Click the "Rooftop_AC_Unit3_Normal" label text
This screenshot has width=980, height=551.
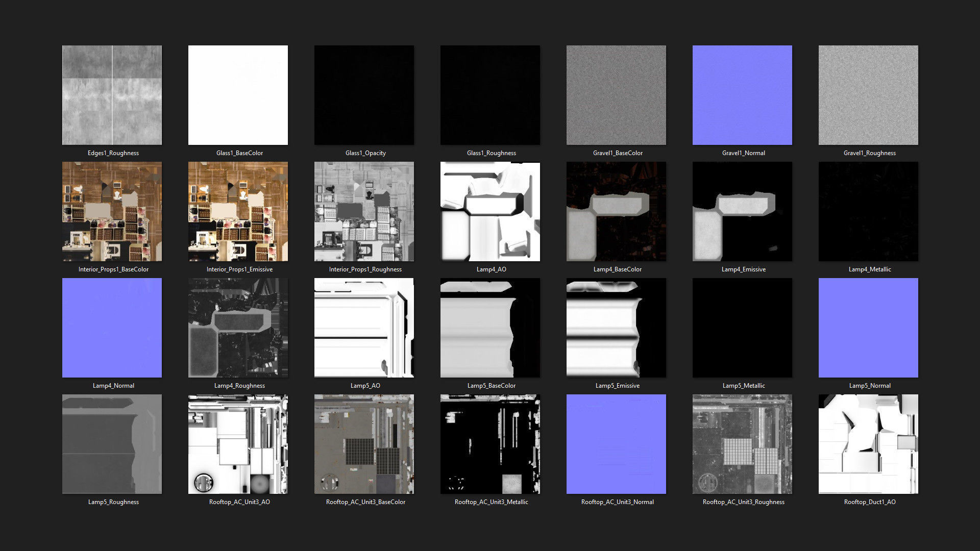coord(618,502)
